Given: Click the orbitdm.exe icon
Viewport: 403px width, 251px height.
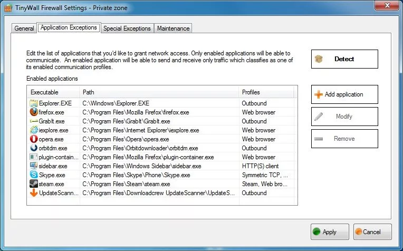Looking at the screenshot, I should coord(34,148).
